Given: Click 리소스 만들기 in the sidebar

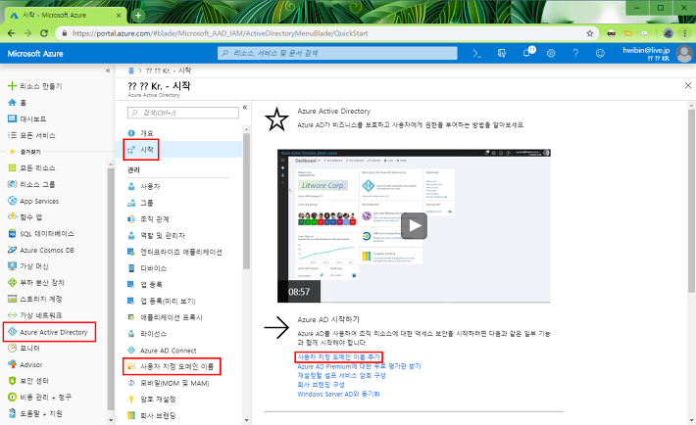Looking at the screenshot, I should point(35,86).
